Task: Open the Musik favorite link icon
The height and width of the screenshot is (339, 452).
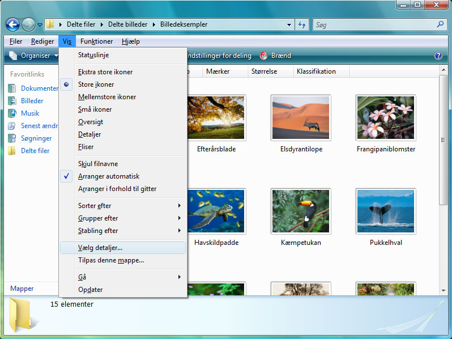Action: click(x=12, y=113)
